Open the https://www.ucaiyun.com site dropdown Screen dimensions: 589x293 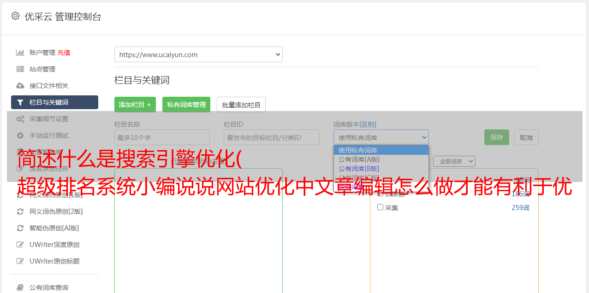198,54
